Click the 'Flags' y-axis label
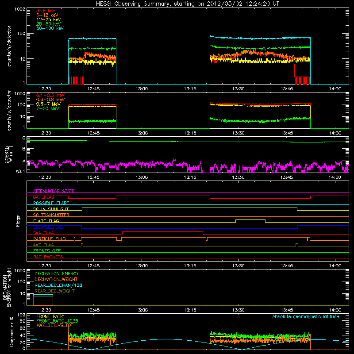 pos(18,221)
